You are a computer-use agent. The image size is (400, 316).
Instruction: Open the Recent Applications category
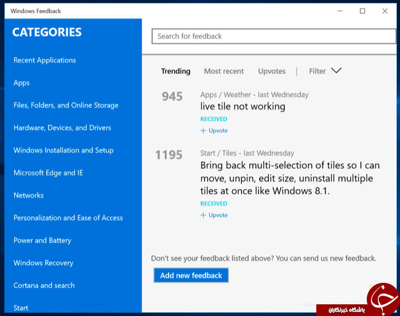tap(45, 60)
